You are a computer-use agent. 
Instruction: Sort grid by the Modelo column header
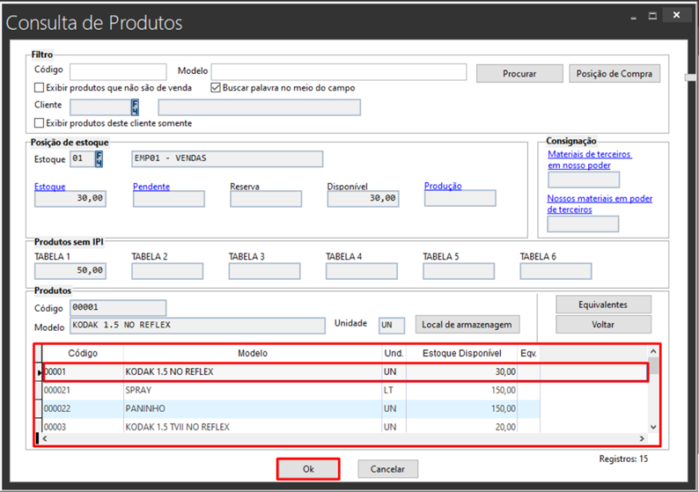[253, 353]
